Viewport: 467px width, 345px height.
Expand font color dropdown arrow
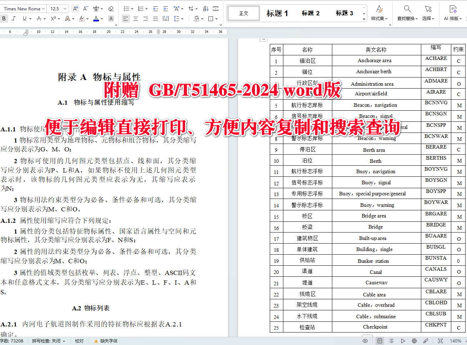[x=102, y=19]
